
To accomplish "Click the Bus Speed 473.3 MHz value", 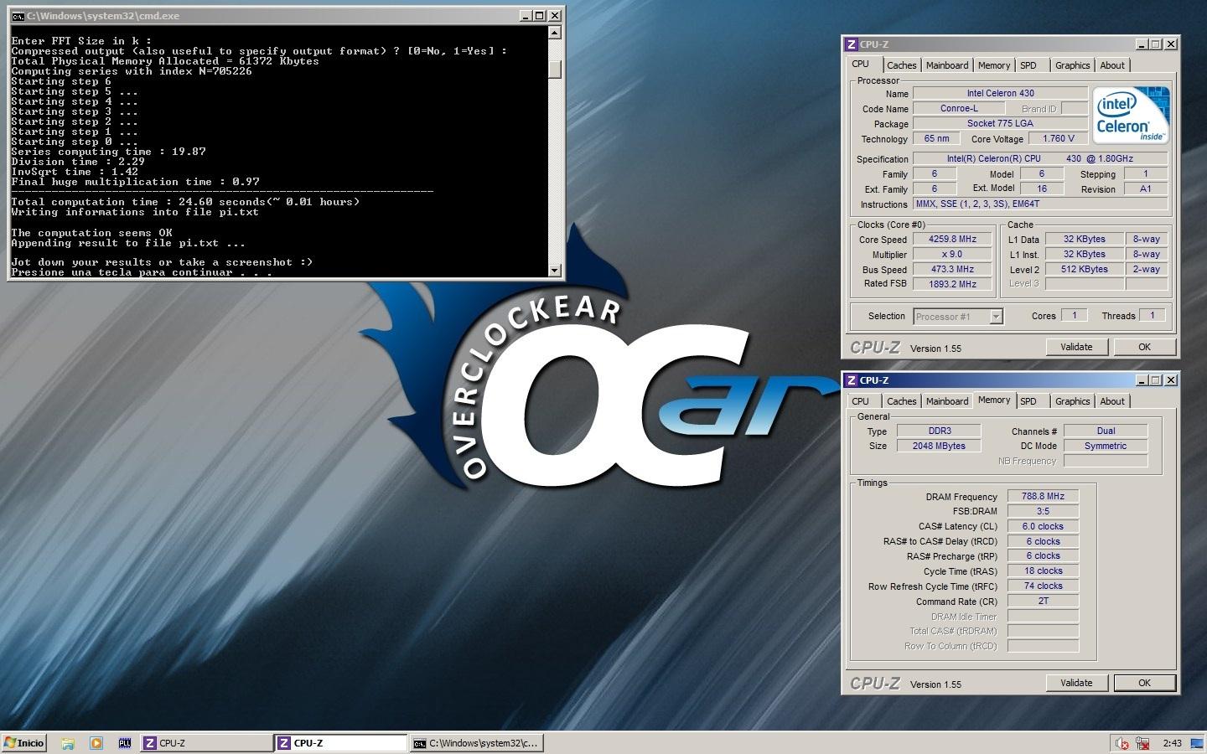I will point(953,270).
